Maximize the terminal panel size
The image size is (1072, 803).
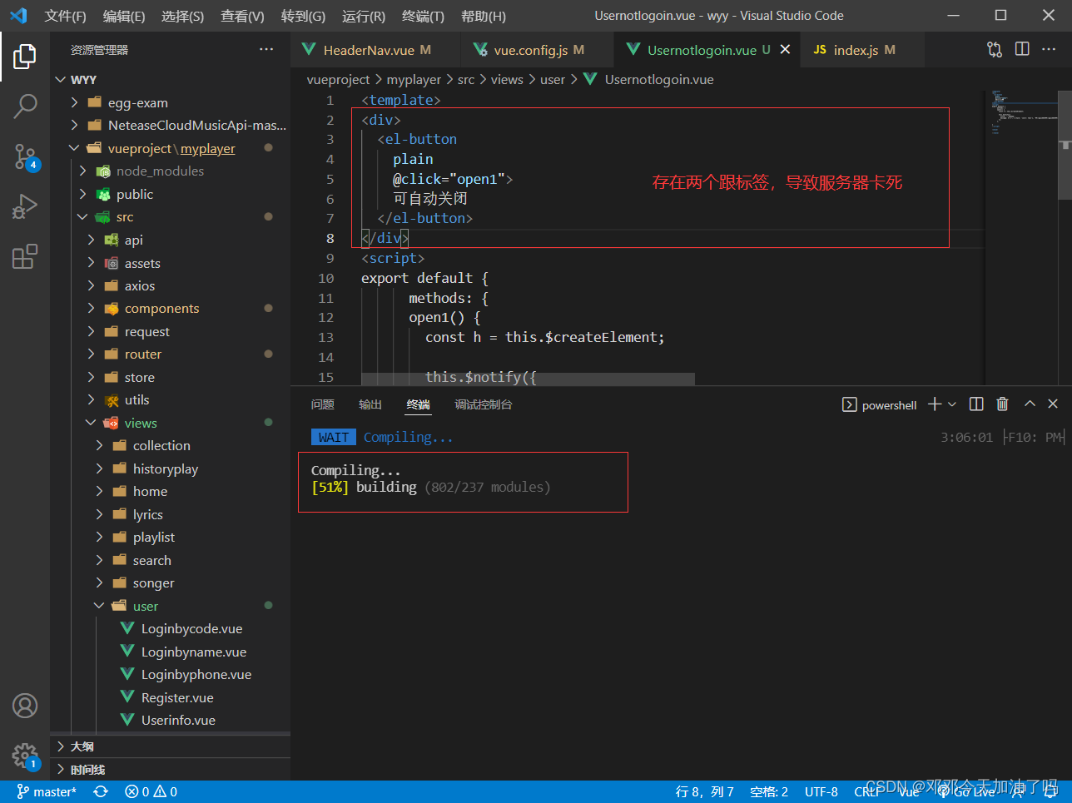(x=1030, y=404)
